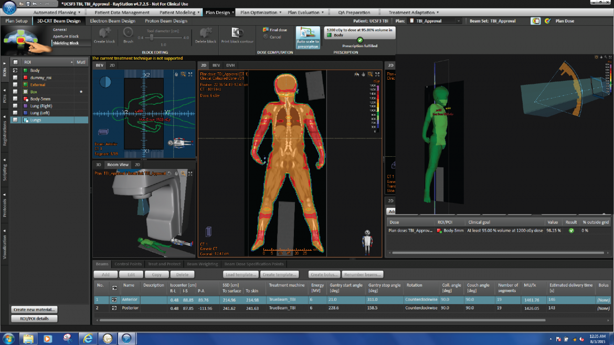This screenshot has height=345, width=614.
Task: Click pan hand icon in BEV view
Action: [x=176, y=74]
